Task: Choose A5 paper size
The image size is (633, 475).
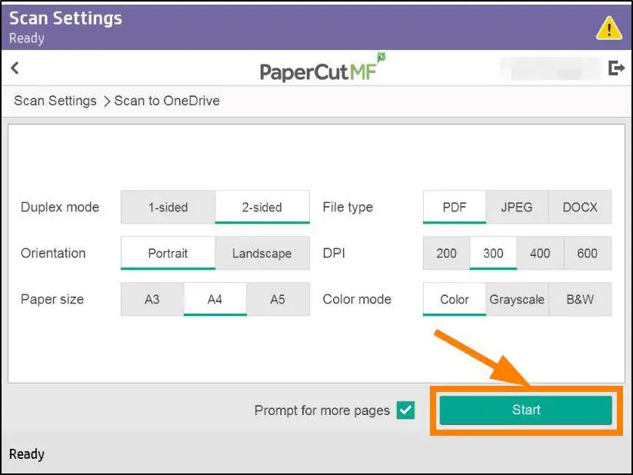Action: click(278, 299)
